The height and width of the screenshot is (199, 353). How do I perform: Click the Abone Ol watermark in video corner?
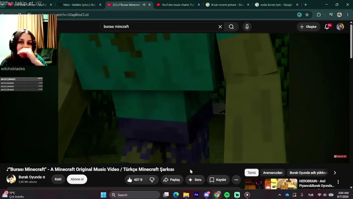(x=340, y=156)
